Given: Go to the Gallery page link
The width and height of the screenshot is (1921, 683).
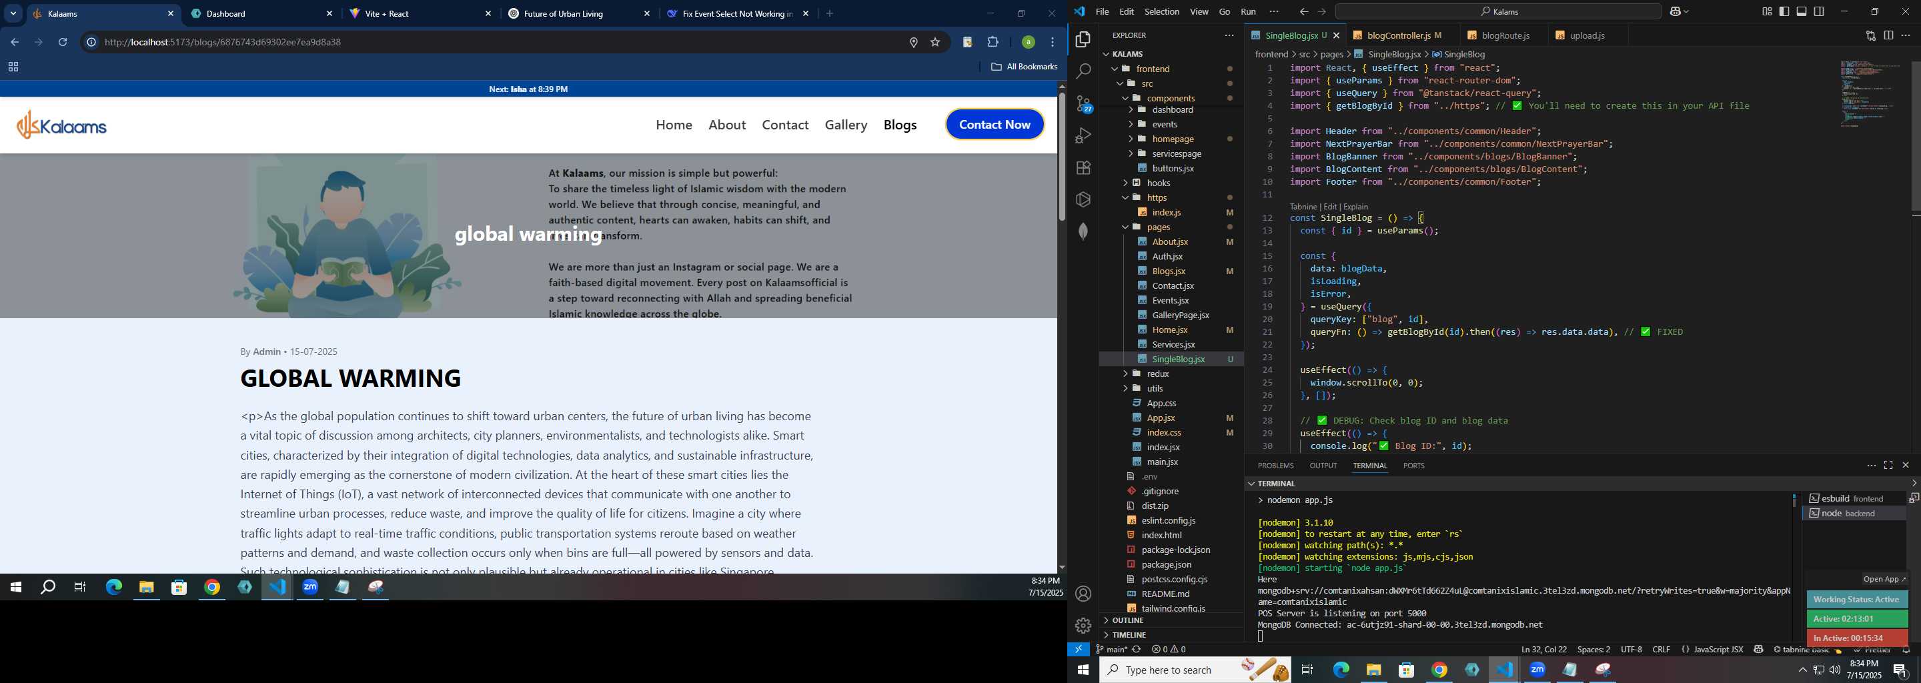Looking at the screenshot, I should click(x=846, y=125).
